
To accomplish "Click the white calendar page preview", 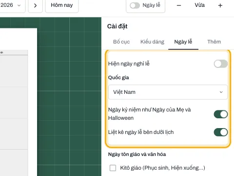I will (19, 102).
